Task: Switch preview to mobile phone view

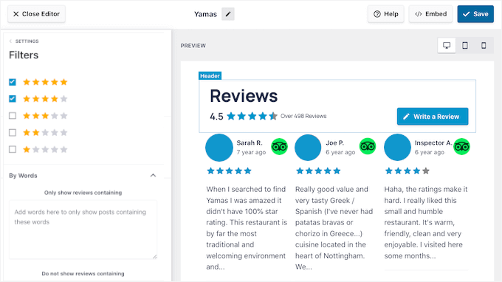Action: coord(484,46)
